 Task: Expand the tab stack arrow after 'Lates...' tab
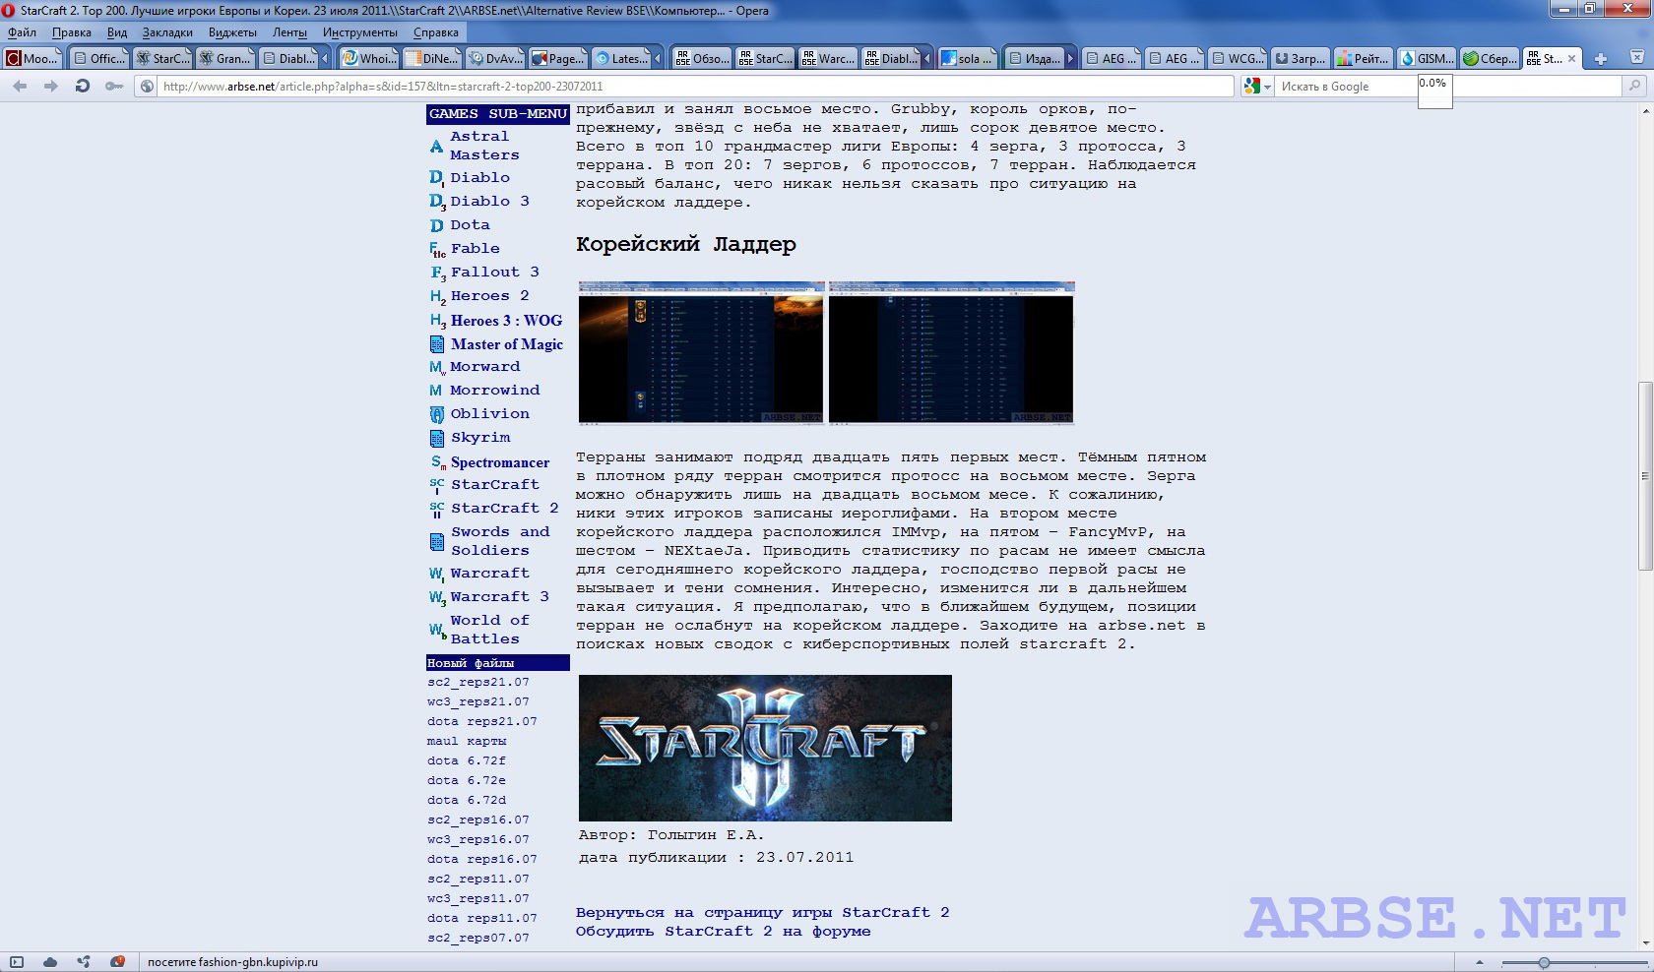pos(660,59)
